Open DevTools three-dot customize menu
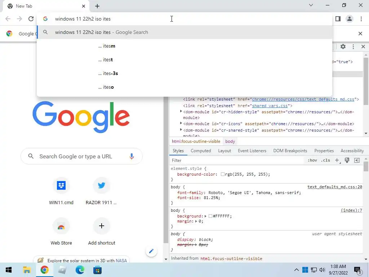369x277 pixels. [x=353, y=47]
